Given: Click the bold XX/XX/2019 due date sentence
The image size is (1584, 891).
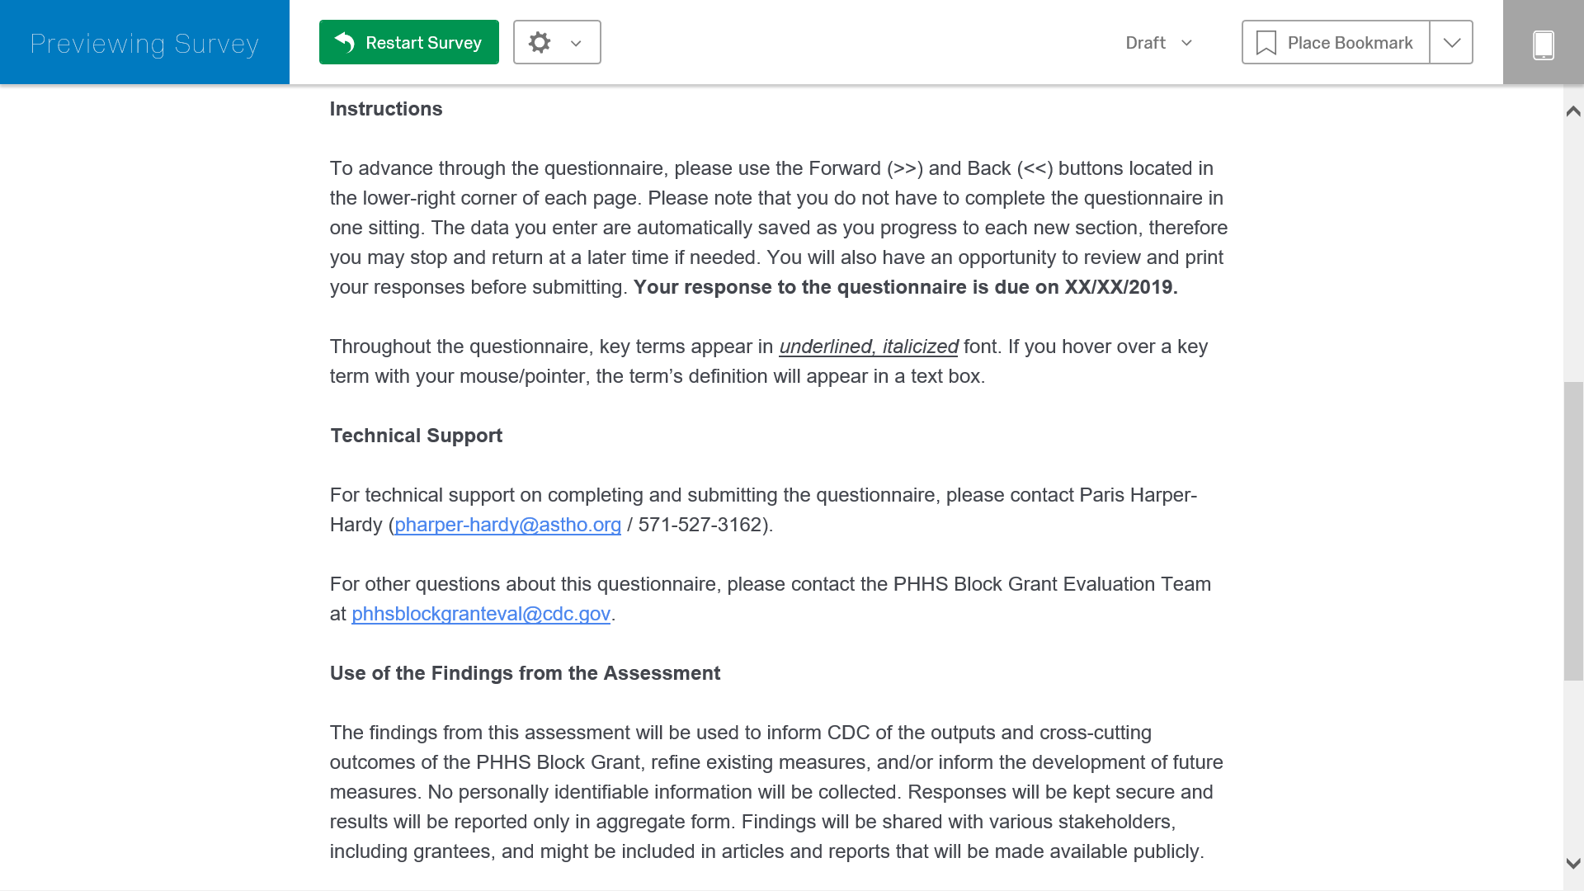Looking at the screenshot, I should point(905,287).
